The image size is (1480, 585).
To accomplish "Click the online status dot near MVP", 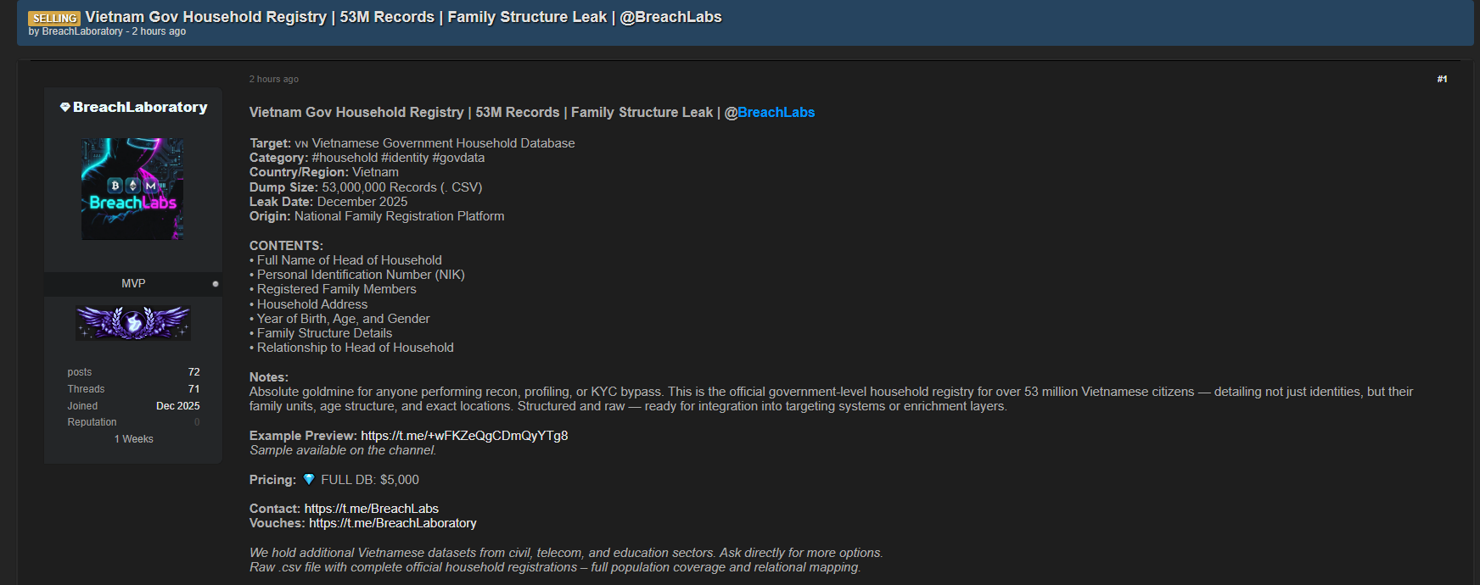I will click(x=216, y=284).
